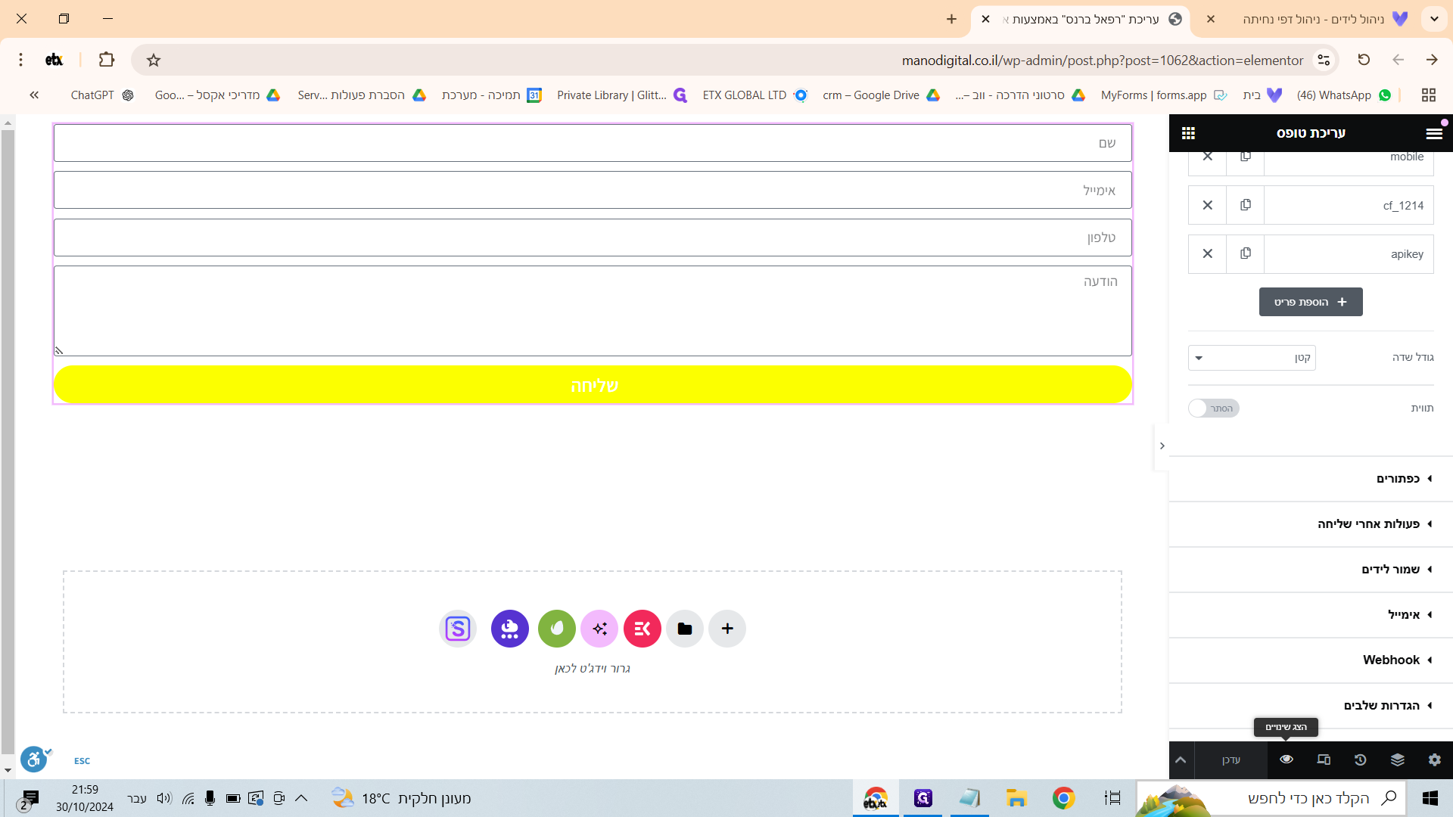This screenshot has width=1453, height=817.
Task: Duplicate the cf_1214 field item
Action: click(1245, 205)
